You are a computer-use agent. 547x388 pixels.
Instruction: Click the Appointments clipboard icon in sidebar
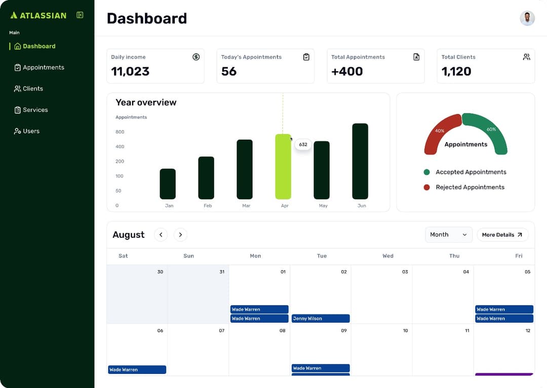tap(17, 68)
